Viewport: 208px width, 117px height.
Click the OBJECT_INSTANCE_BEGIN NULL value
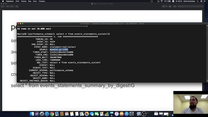tap(52, 81)
